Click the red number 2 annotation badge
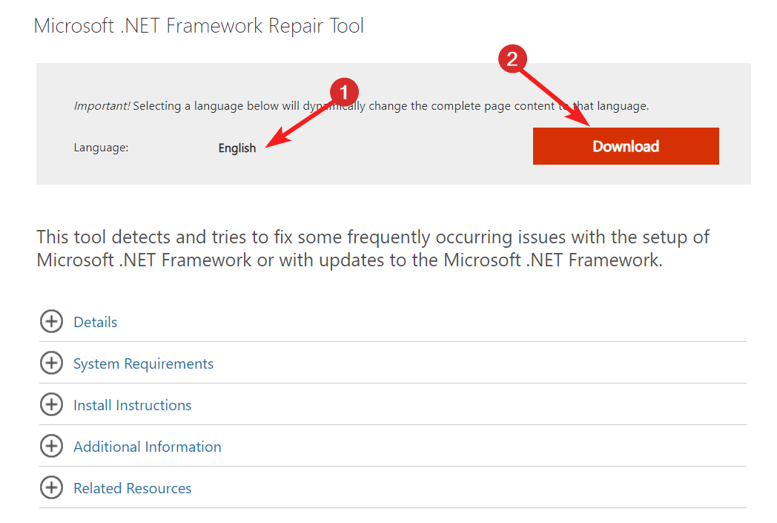 512,59
